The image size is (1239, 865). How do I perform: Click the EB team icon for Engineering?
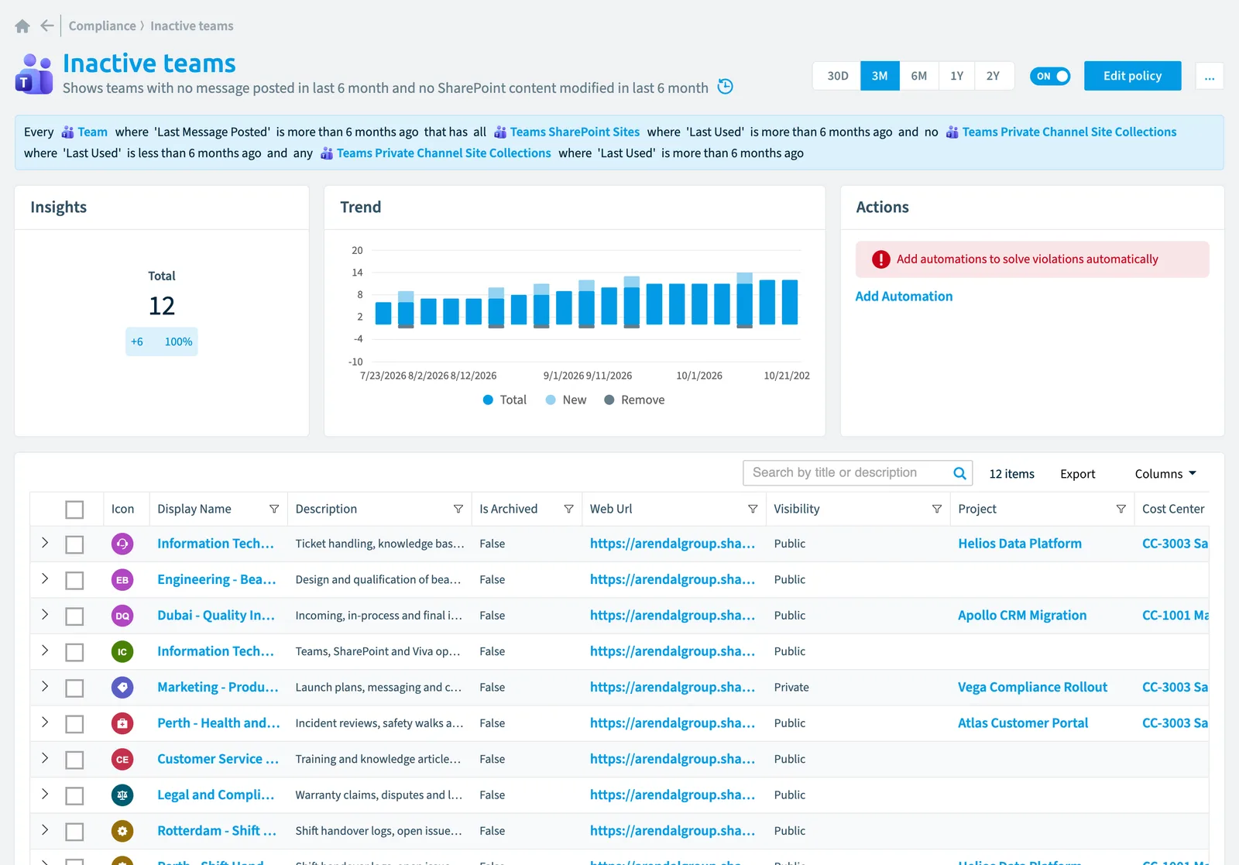(x=122, y=580)
